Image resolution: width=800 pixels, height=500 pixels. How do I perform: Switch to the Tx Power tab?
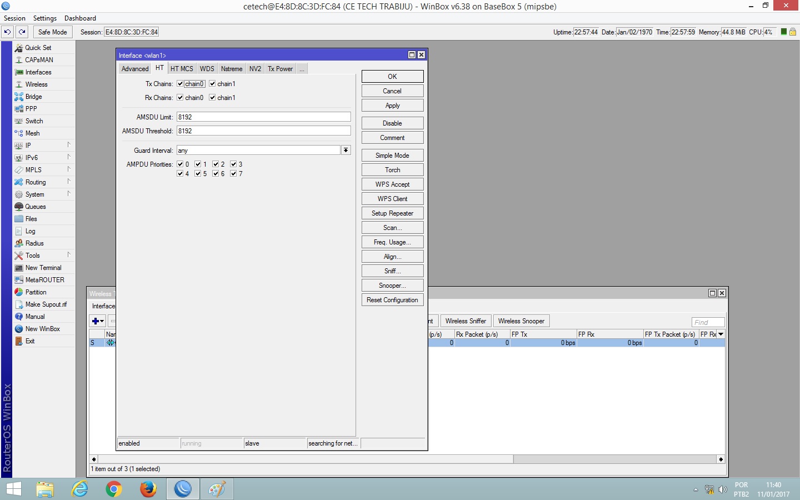(280, 69)
